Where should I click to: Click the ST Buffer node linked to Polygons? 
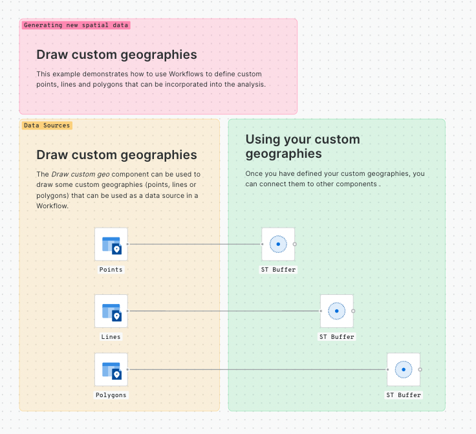pyautogui.click(x=404, y=369)
